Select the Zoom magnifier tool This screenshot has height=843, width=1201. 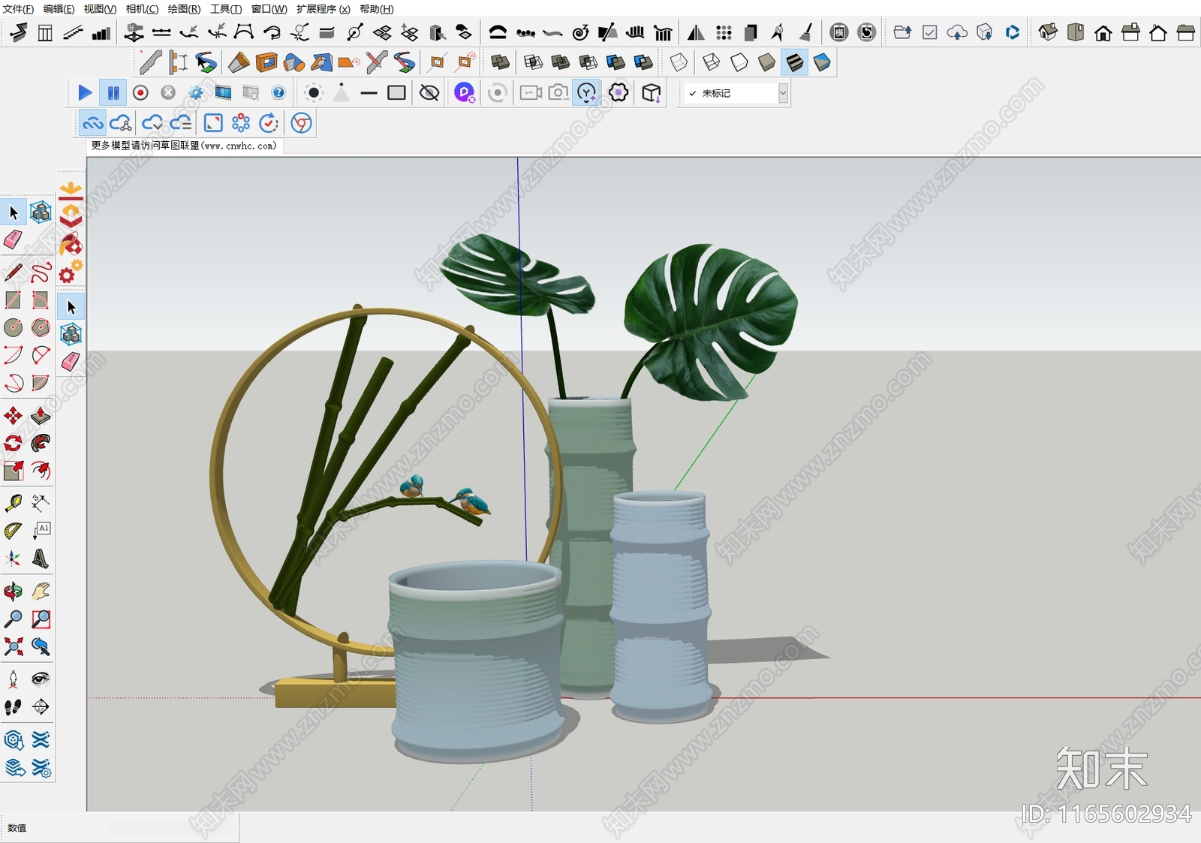[14, 619]
